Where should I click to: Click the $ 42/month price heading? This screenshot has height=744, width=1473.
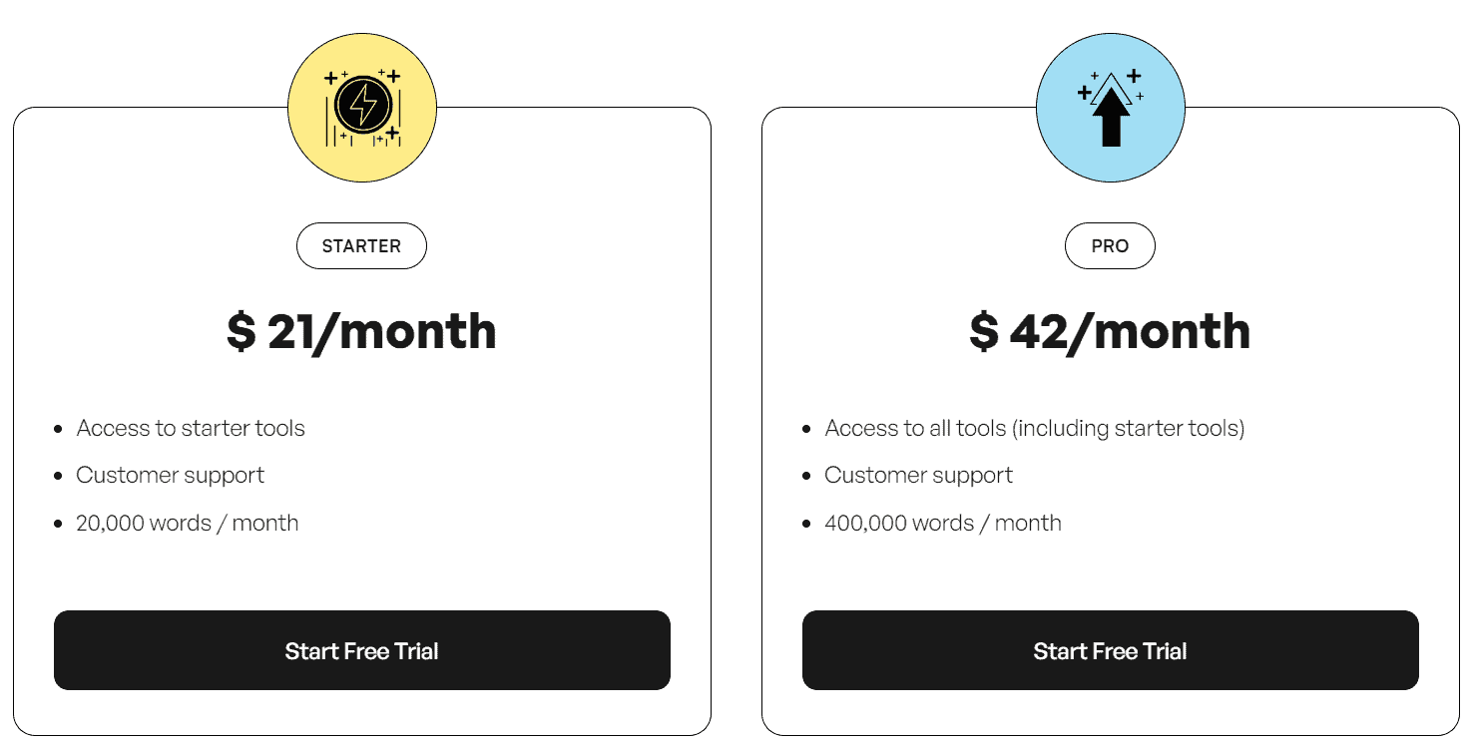(1111, 331)
